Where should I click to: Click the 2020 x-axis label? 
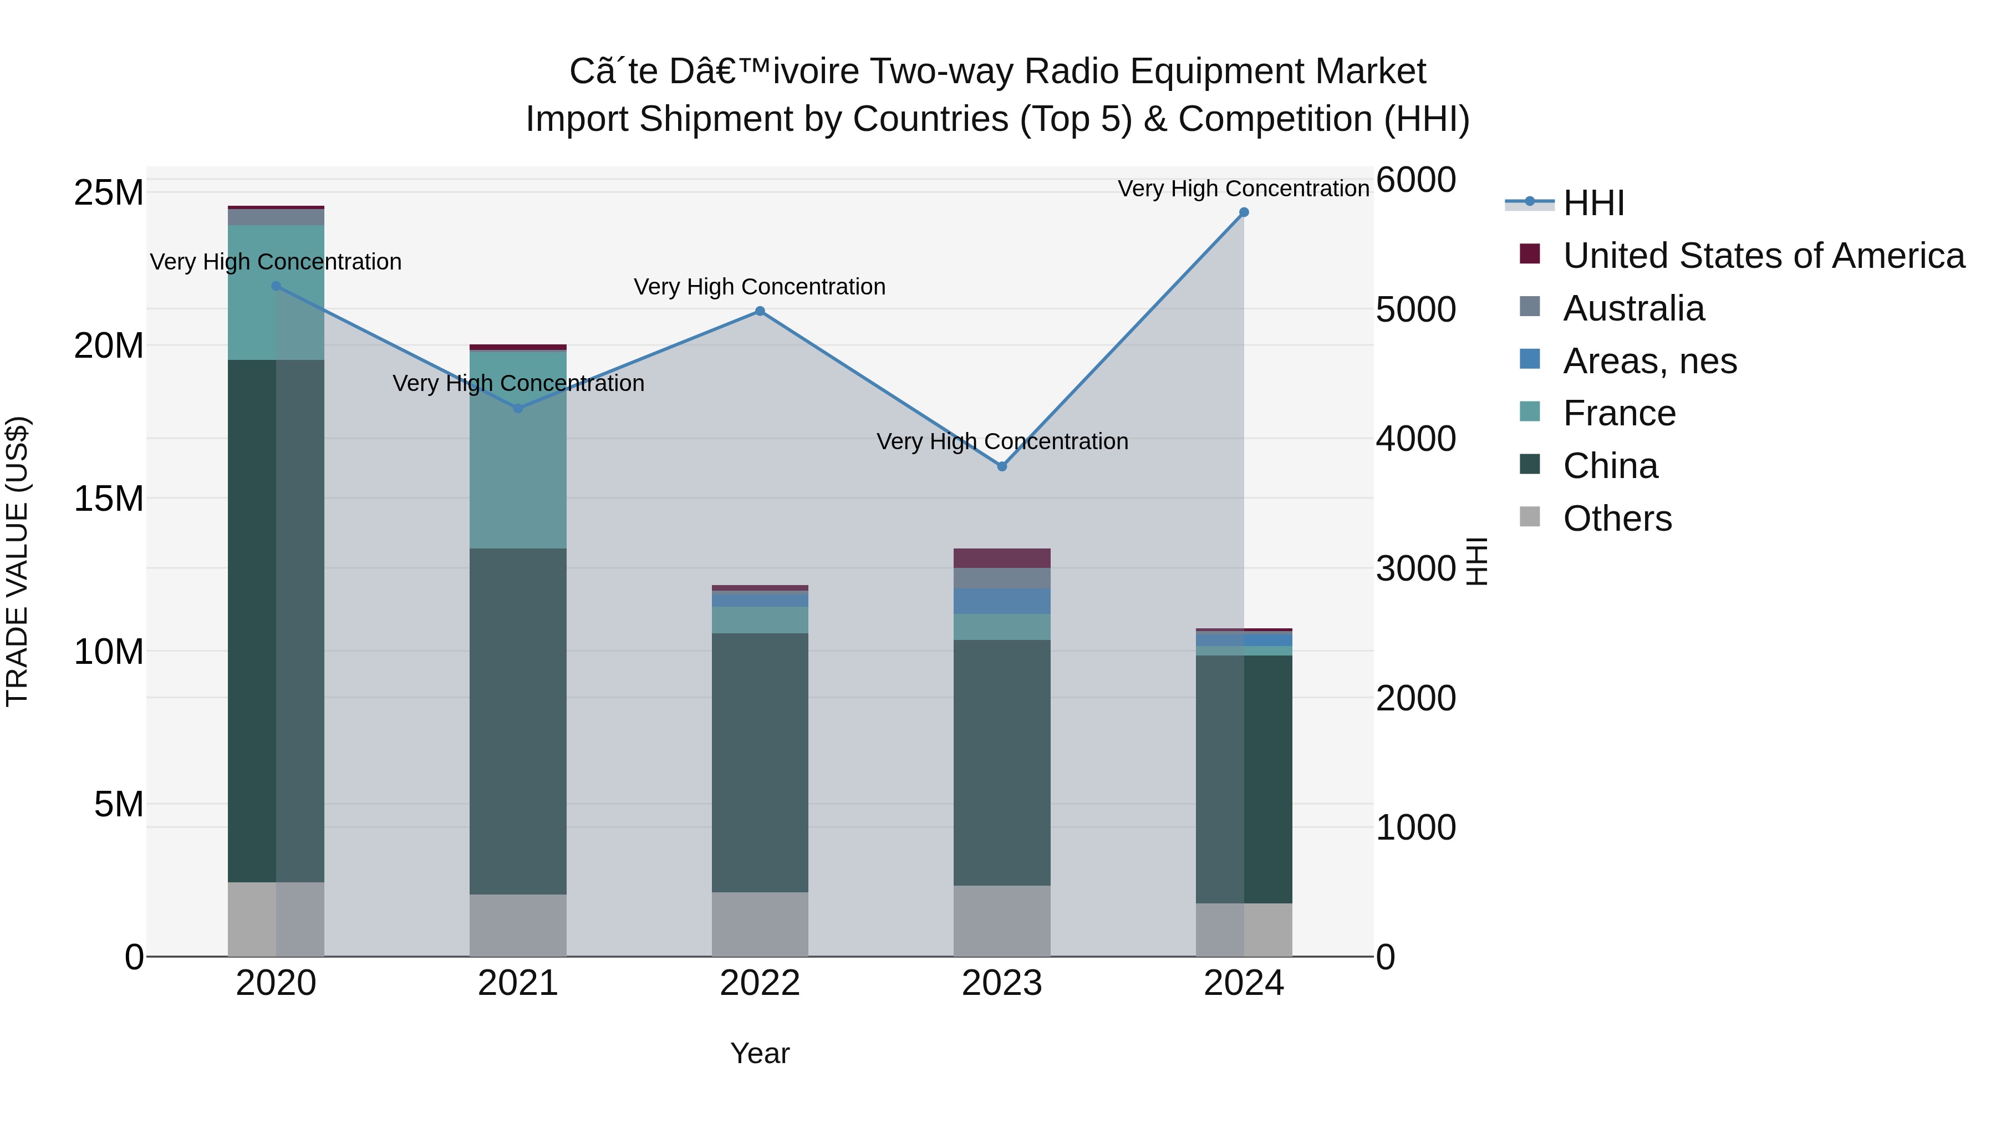276,983
